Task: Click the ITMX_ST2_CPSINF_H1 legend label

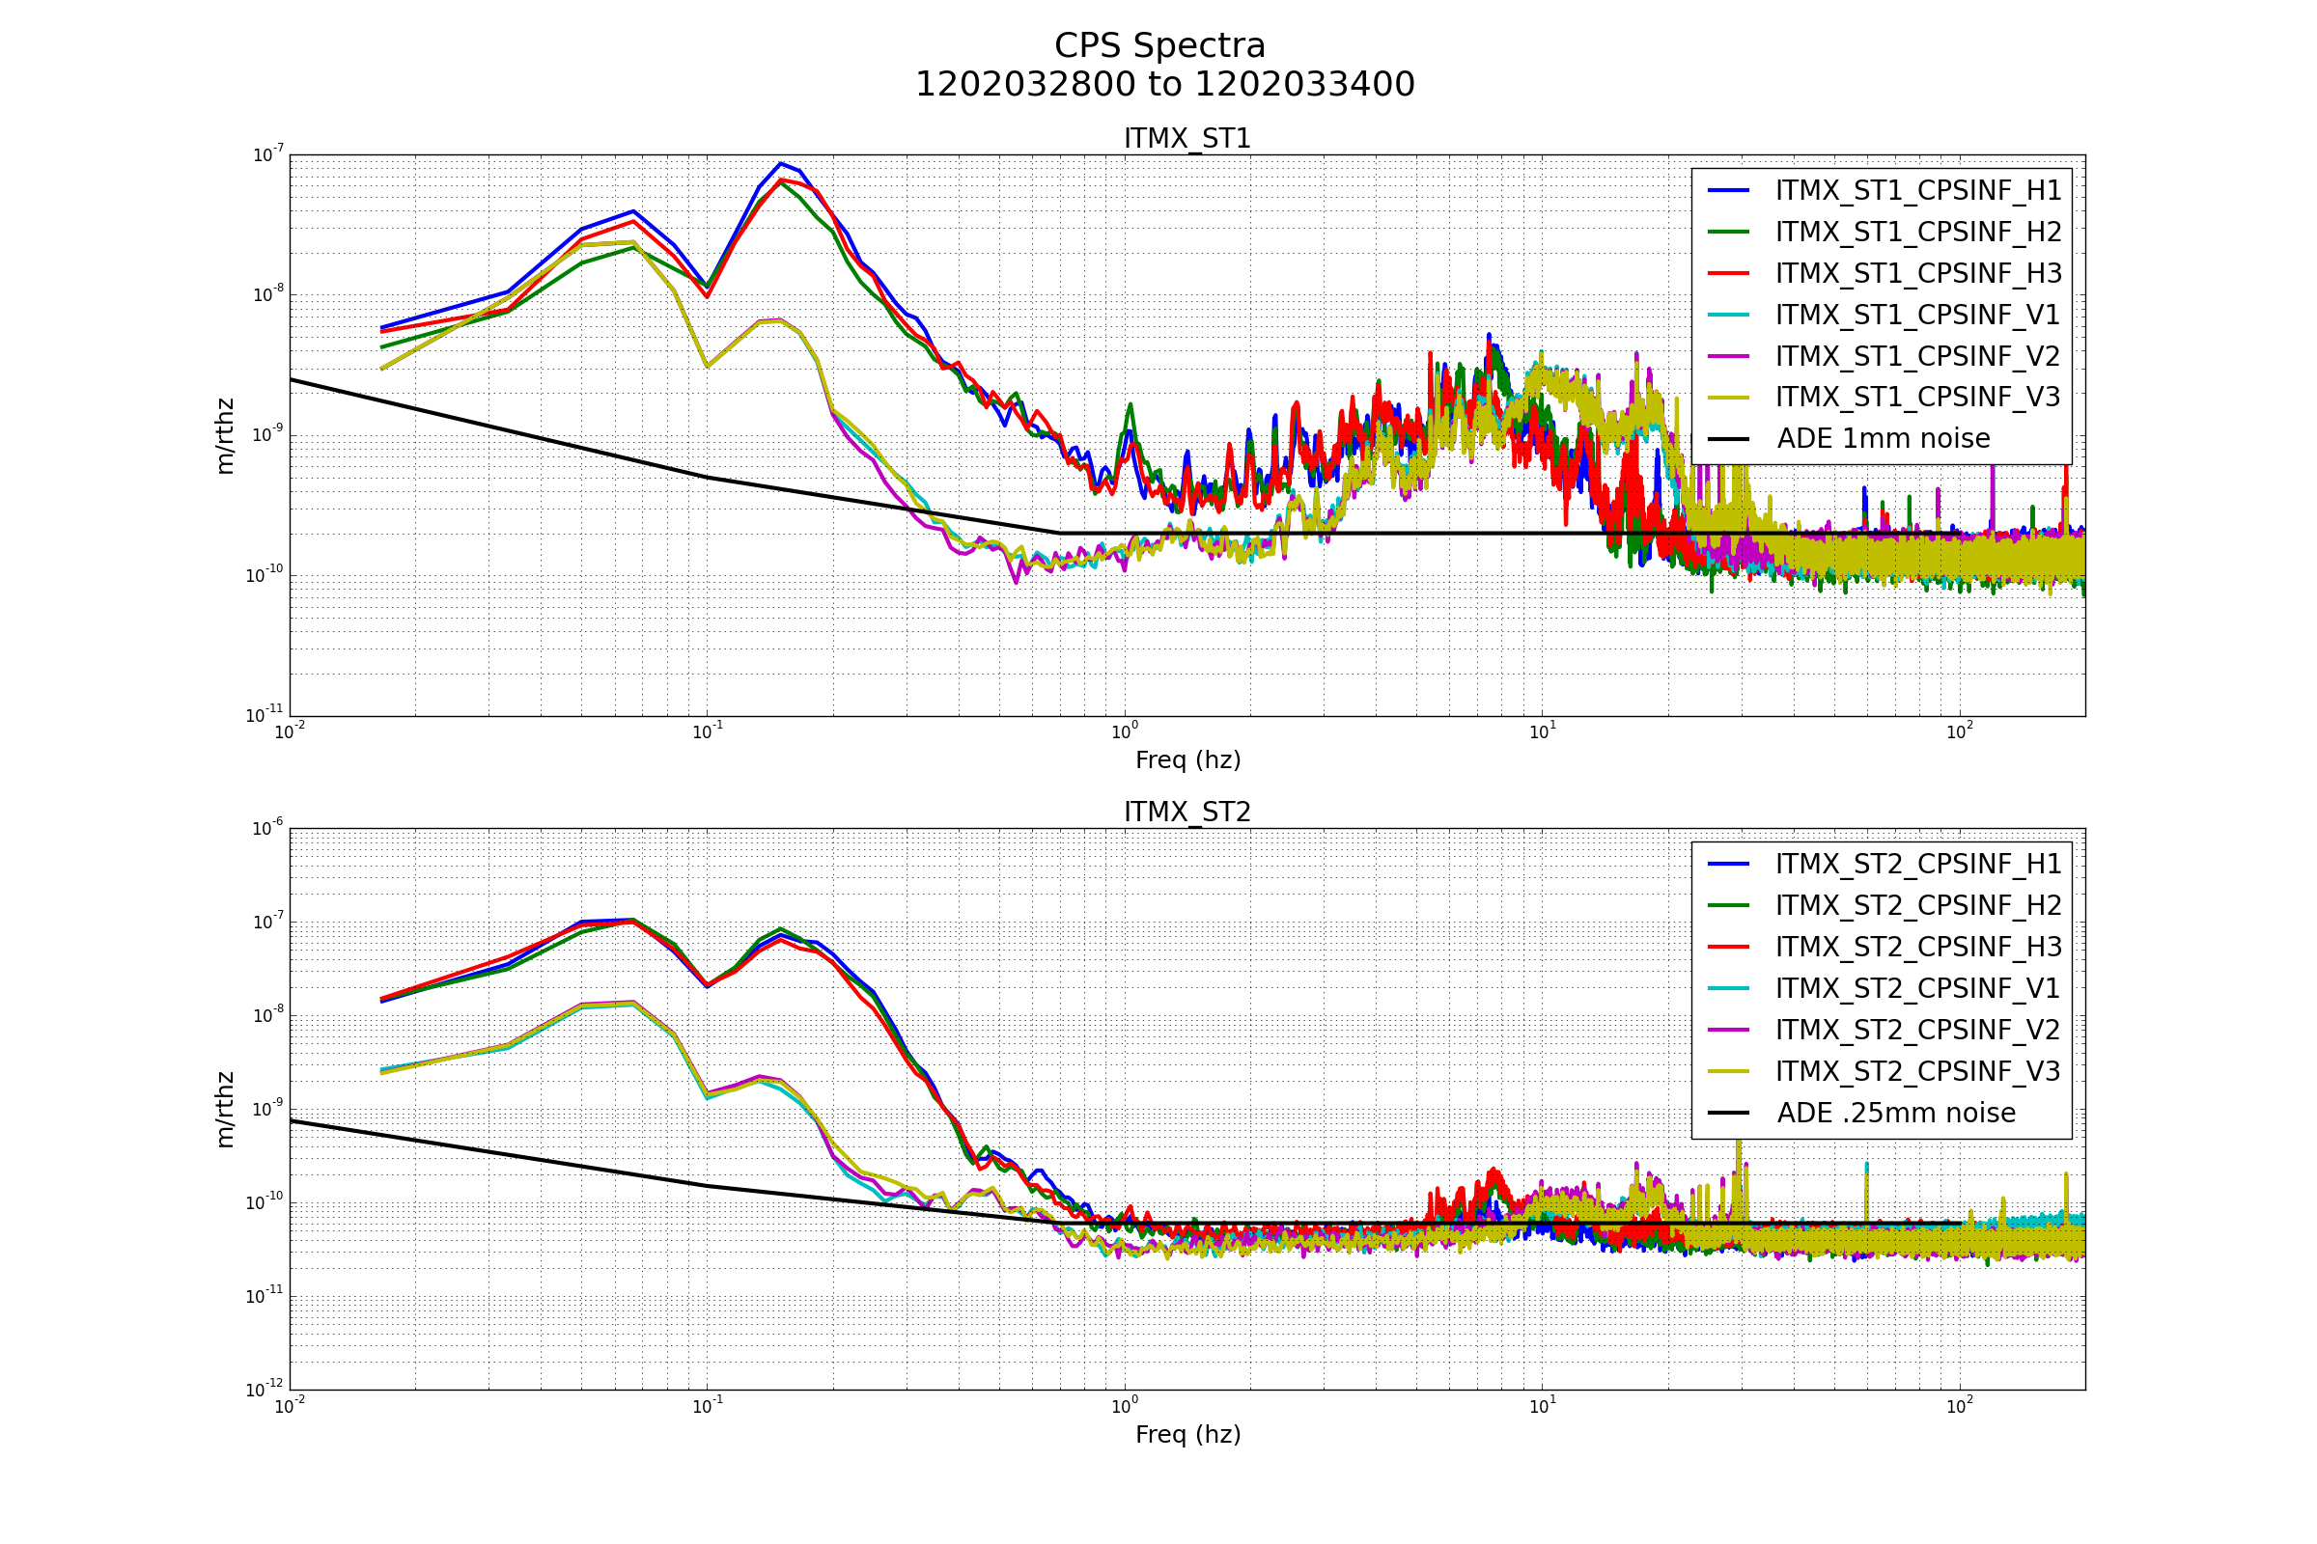Action: (1917, 864)
